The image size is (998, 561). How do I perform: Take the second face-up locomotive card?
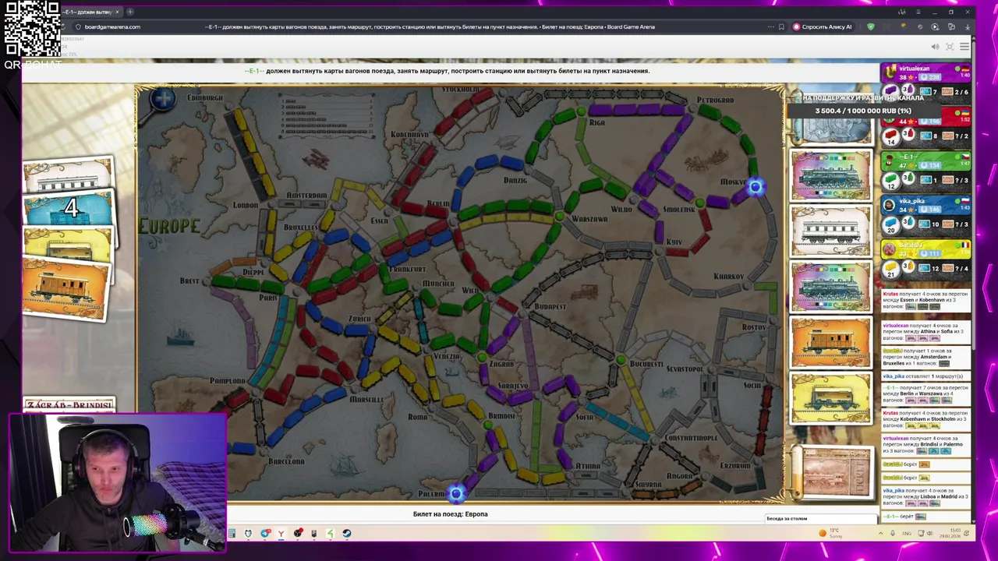(831, 288)
